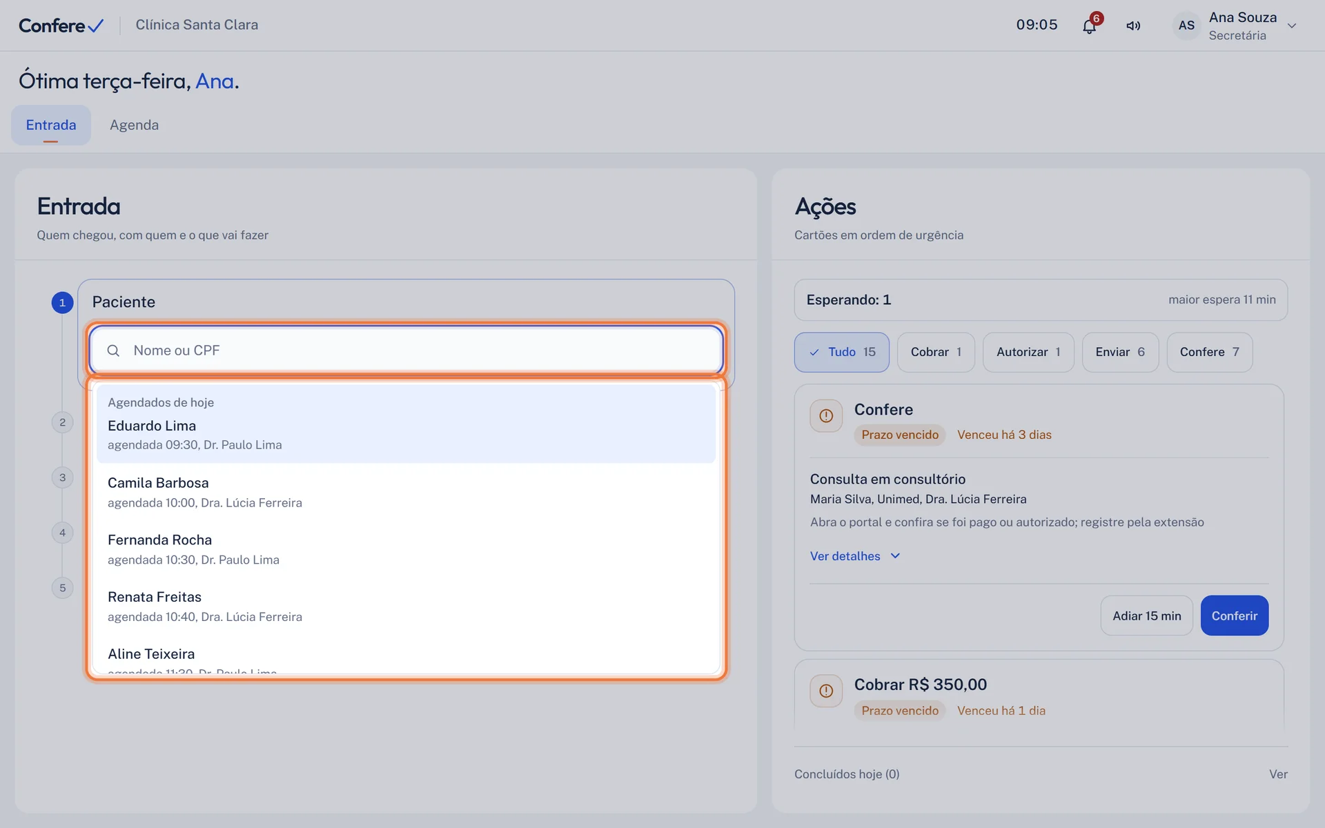Select the Entrada tab
The height and width of the screenshot is (828, 1325).
click(x=51, y=125)
